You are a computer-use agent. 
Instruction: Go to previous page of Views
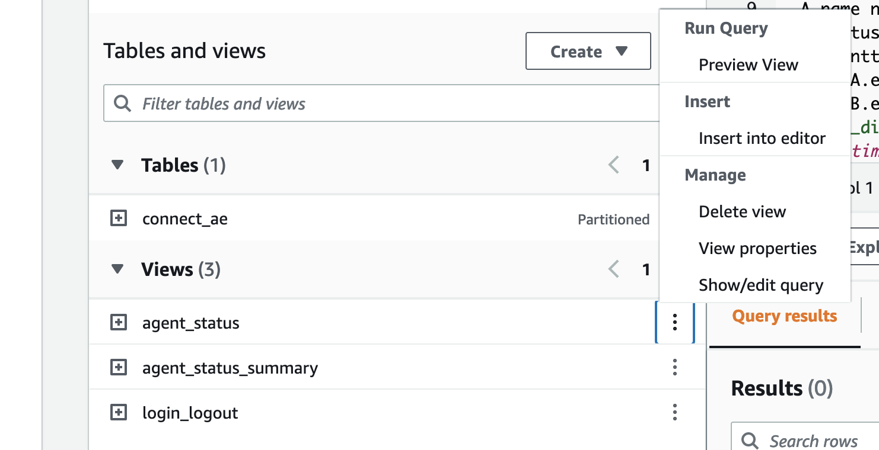coord(614,269)
